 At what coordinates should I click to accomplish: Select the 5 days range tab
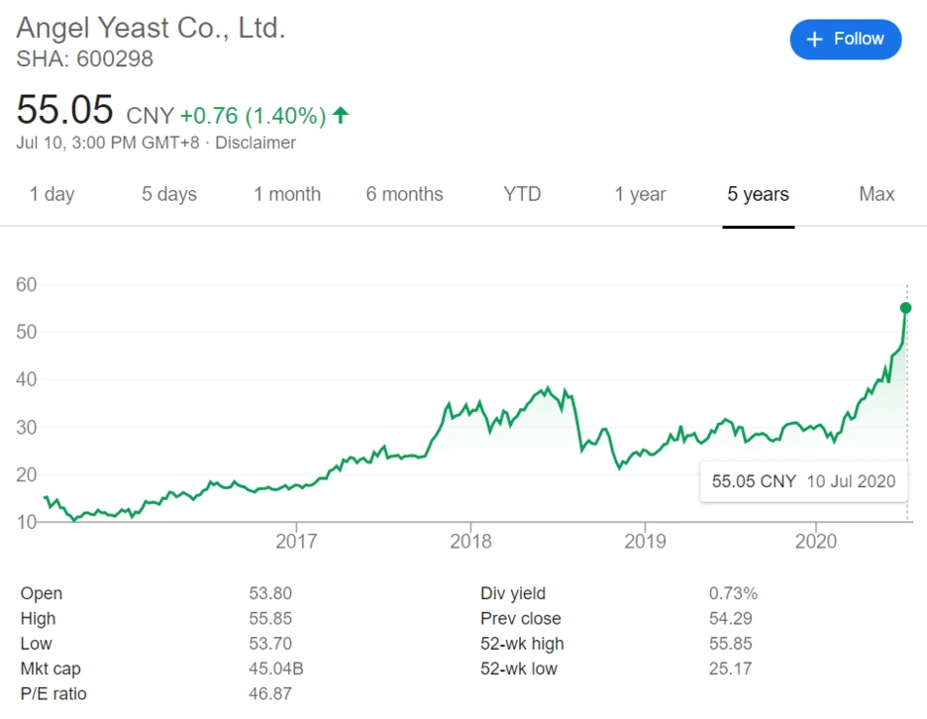(169, 194)
